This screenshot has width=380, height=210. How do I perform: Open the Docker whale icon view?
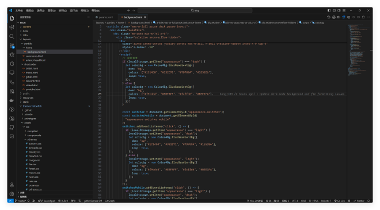click(12, 100)
